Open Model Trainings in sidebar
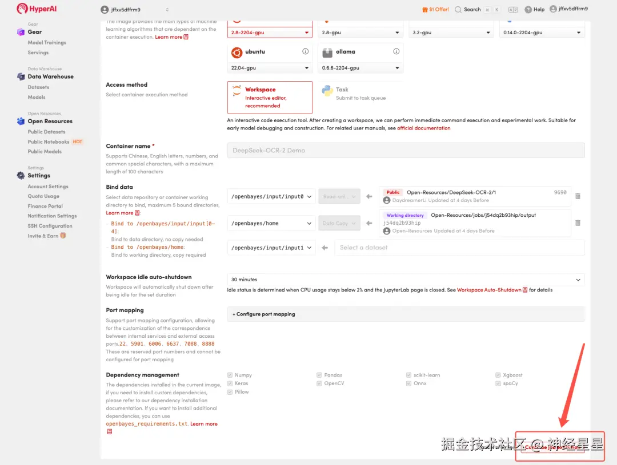Viewport: 617px width, 465px height. [47, 42]
